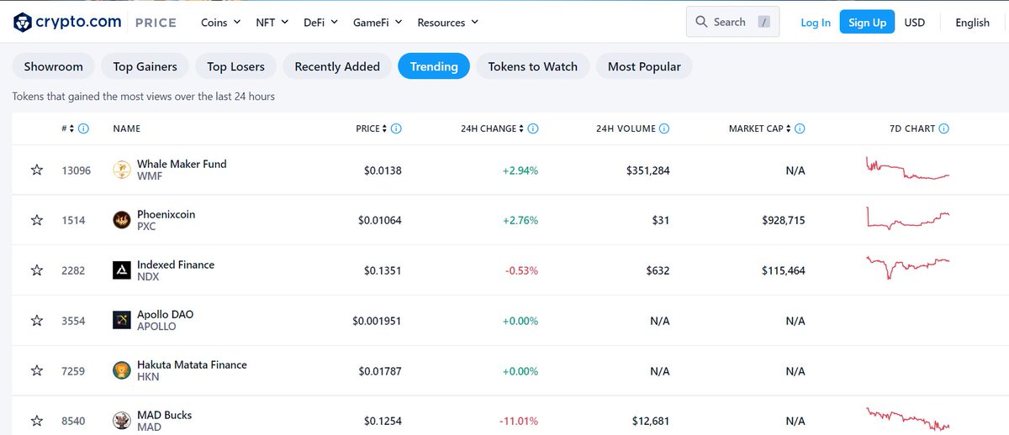Open Top Losers tab
Image resolution: width=1009 pixels, height=435 pixels.
point(235,66)
